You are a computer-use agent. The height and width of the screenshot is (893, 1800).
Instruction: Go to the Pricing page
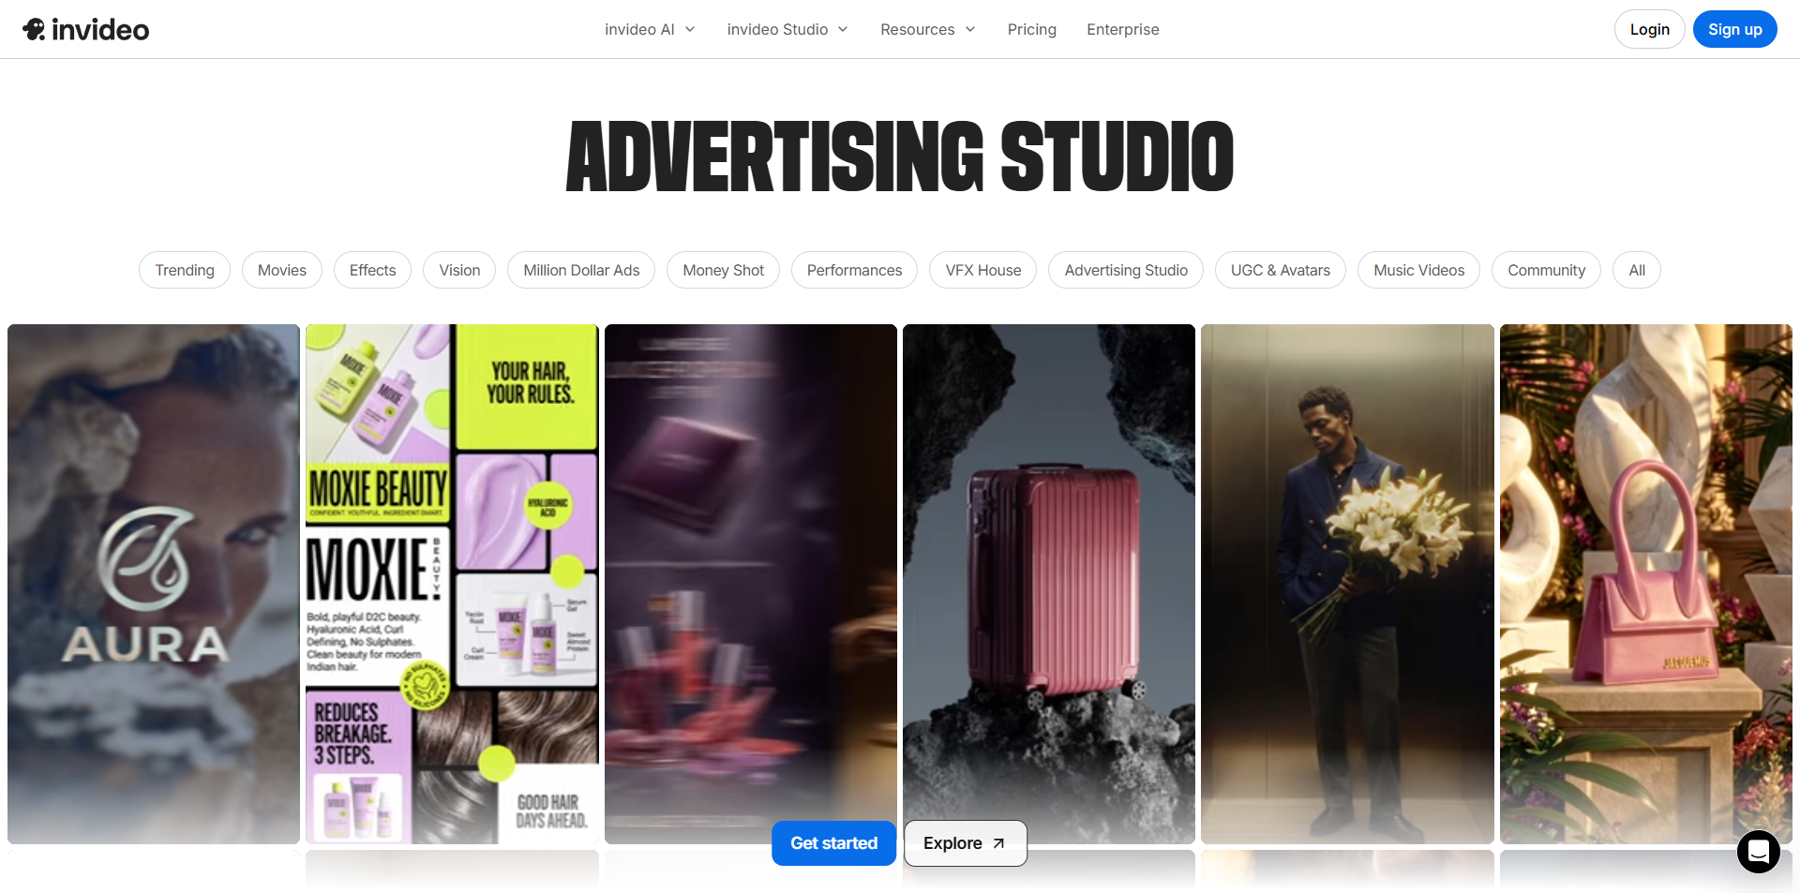pyautogui.click(x=1031, y=29)
